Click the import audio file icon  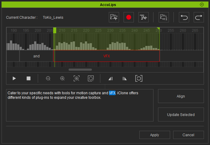point(114,17)
